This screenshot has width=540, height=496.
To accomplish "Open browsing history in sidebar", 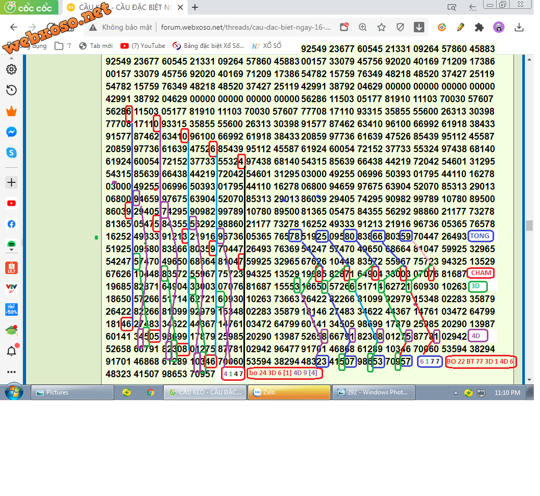I will tap(11, 91).
